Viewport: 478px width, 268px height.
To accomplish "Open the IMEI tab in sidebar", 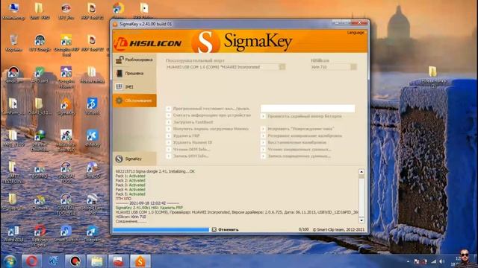I will click(x=134, y=87).
